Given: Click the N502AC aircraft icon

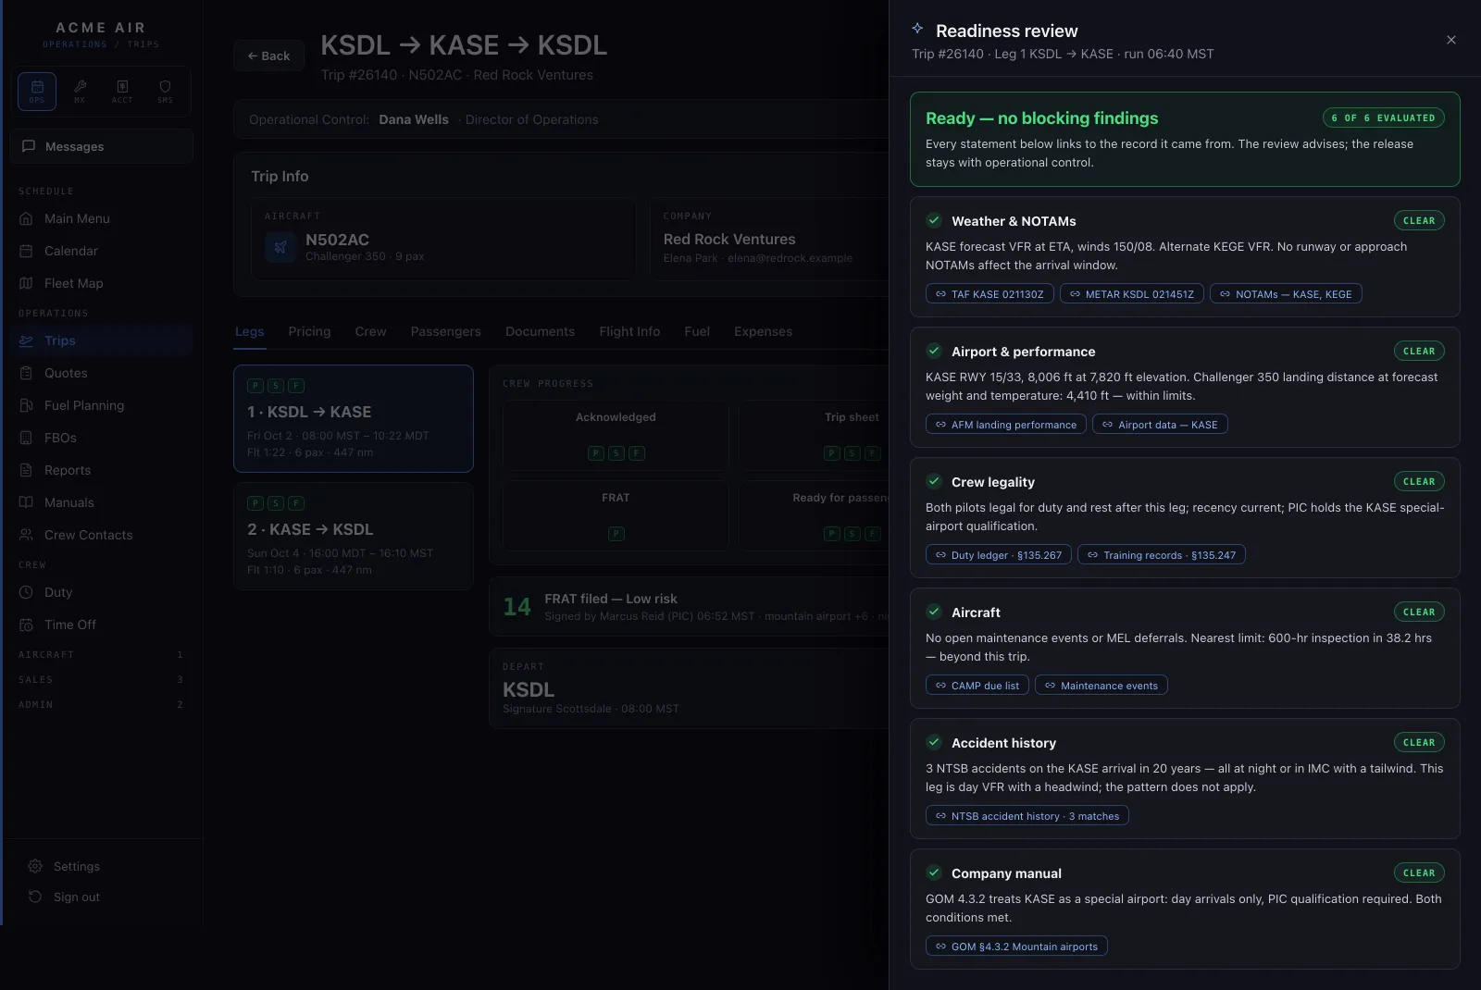Looking at the screenshot, I should (280, 247).
